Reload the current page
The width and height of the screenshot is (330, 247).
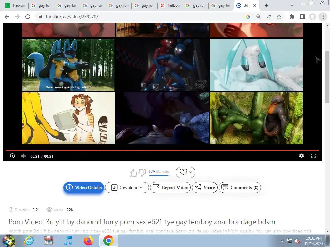[28, 17]
